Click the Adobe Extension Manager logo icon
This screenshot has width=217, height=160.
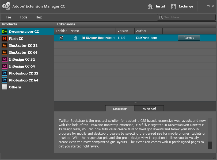click(x=6, y=6)
